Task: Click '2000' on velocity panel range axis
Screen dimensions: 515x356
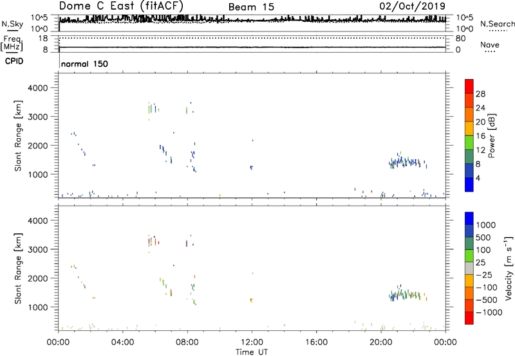Action: tap(38, 278)
